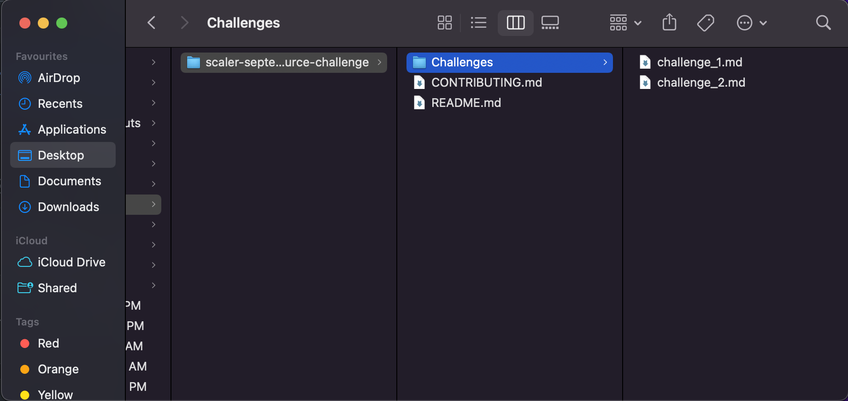Viewport: 848px width, 401px height.
Task: Select the CONTRIBUTING.md file
Action: [x=486, y=83]
